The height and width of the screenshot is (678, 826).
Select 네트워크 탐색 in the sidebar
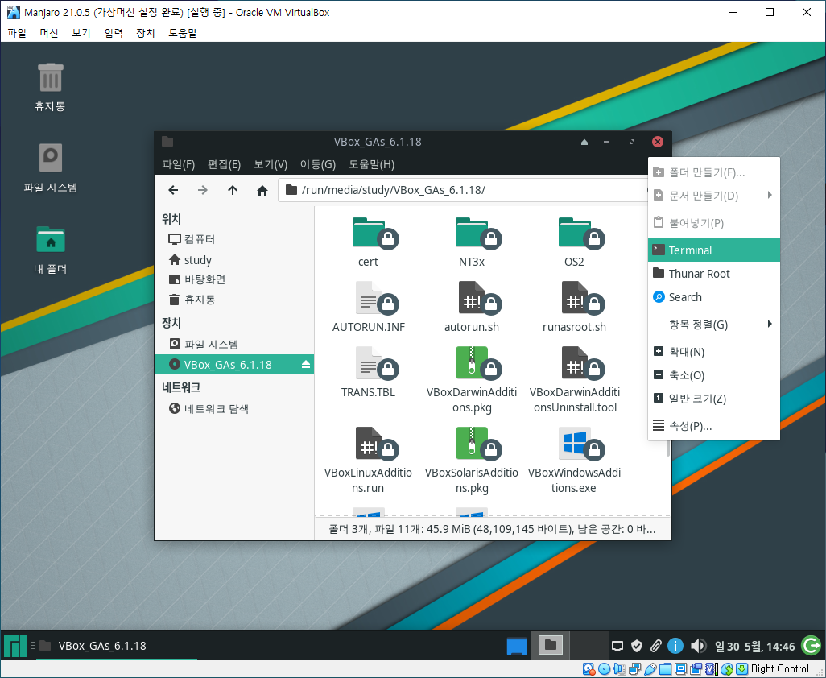point(234,408)
